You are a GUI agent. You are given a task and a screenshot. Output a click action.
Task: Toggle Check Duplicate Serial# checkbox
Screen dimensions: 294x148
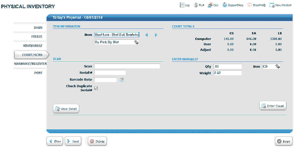[x=96, y=88]
